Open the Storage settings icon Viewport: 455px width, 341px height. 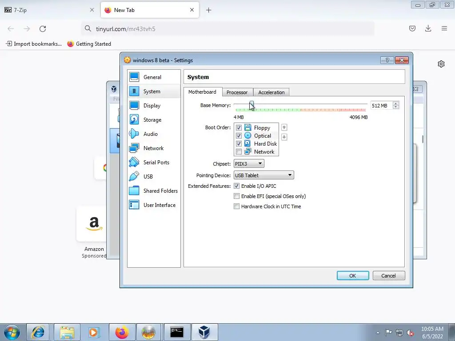tap(134, 119)
